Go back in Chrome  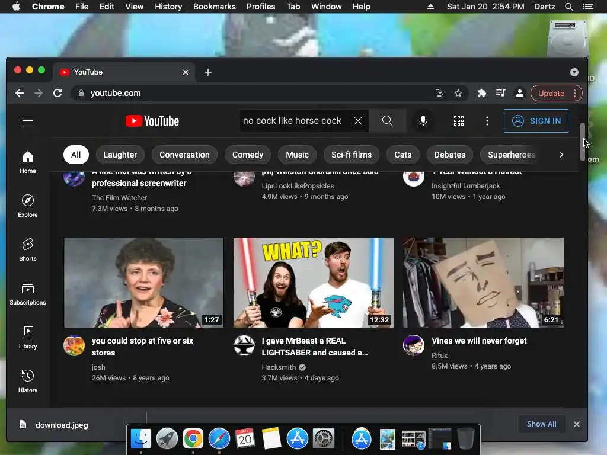pos(20,93)
